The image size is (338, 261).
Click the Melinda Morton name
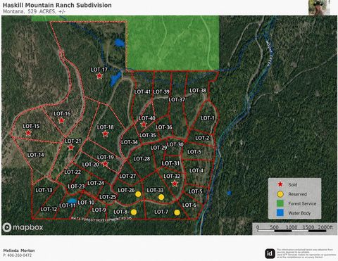(x=19, y=250)
